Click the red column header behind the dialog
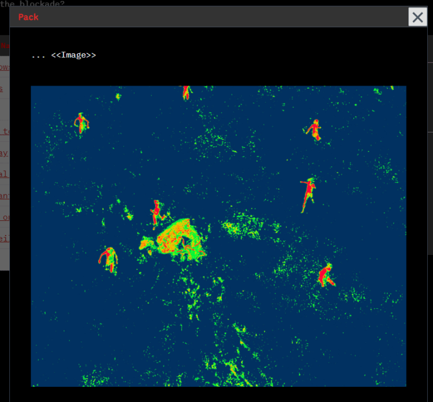The height and width of the screenshot is (402, 433). point(4,45)
